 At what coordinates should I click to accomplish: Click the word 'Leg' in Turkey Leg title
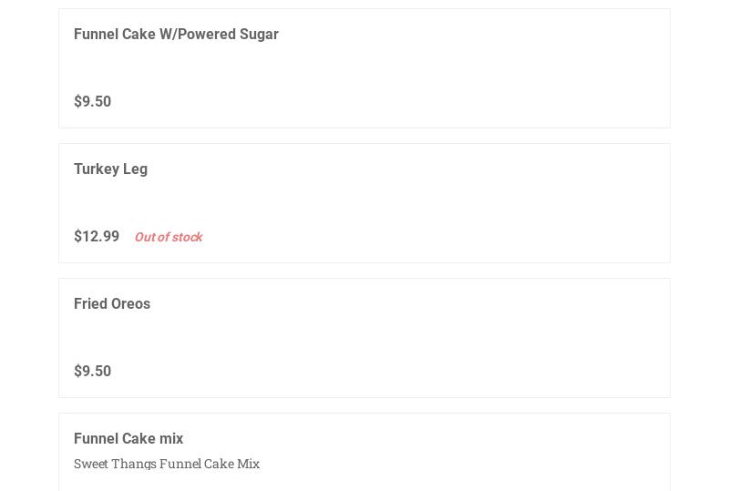click(135, 169)
